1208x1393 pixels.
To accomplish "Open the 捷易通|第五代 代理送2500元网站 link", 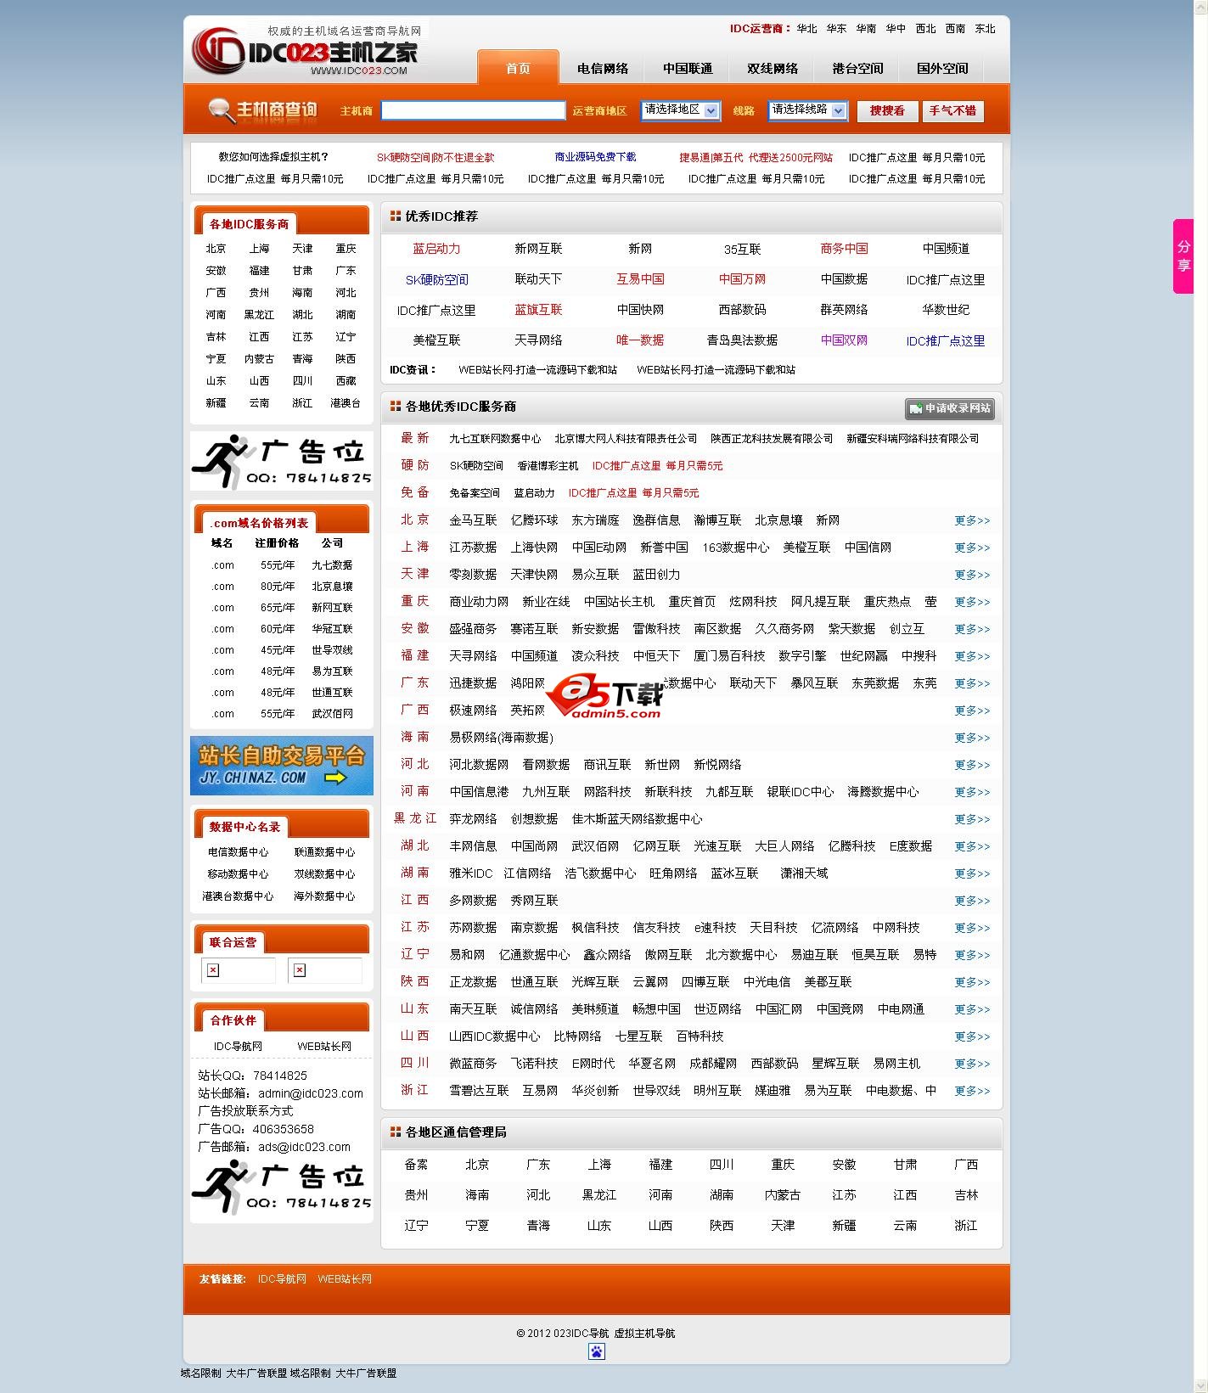I will pos(756,157).
